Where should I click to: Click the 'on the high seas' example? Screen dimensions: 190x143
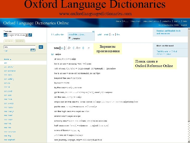(72, 111)
